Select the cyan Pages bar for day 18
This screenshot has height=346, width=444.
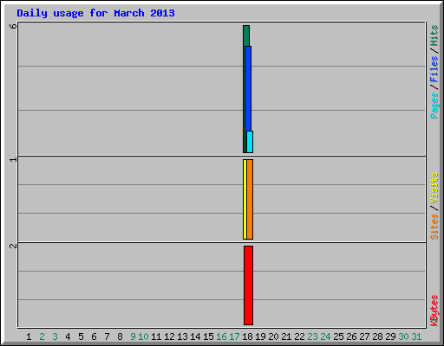pos(250,142)
